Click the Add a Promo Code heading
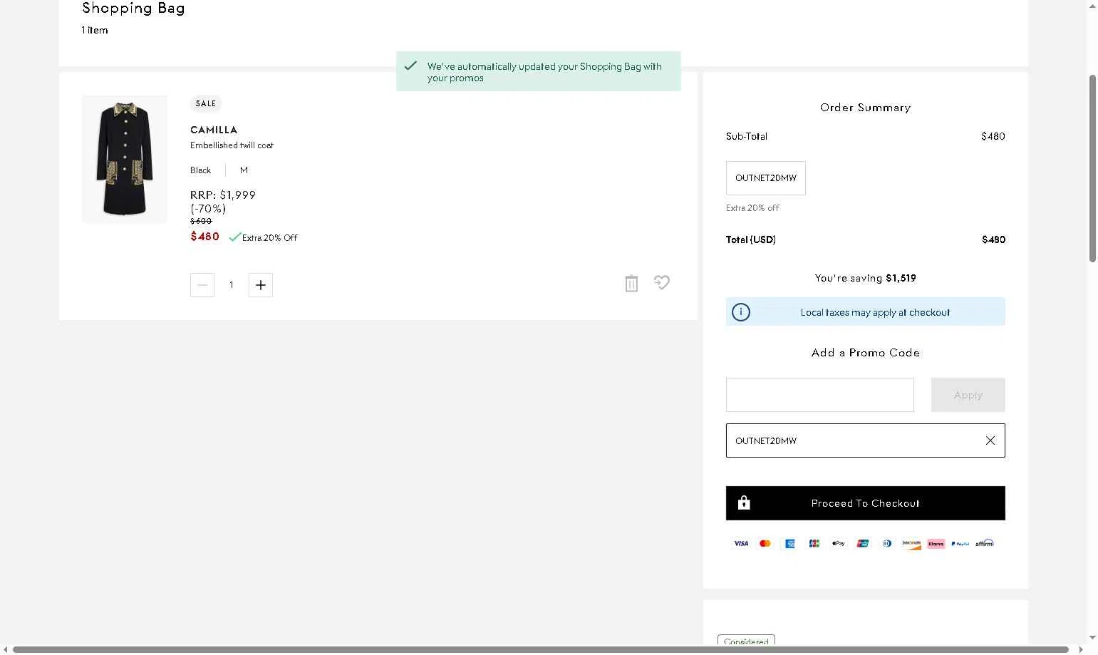The width and height of the screenshot is (1098, 655). [x=866, y=353]
